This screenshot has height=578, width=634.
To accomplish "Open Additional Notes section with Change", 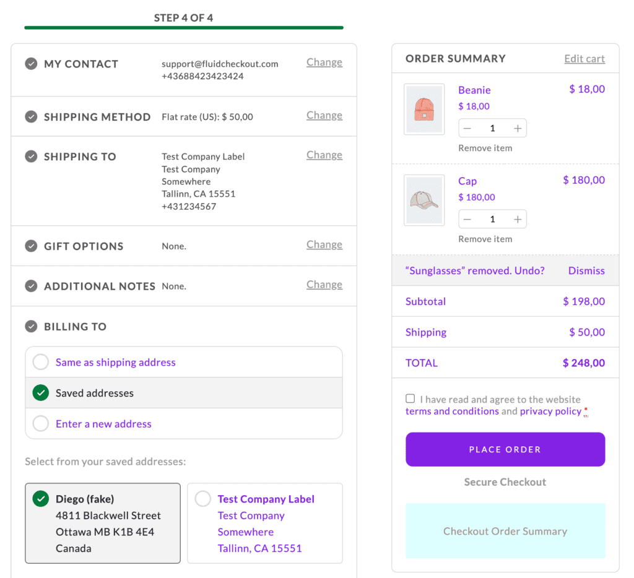I will pyautogui.click(x=324, y=285).
